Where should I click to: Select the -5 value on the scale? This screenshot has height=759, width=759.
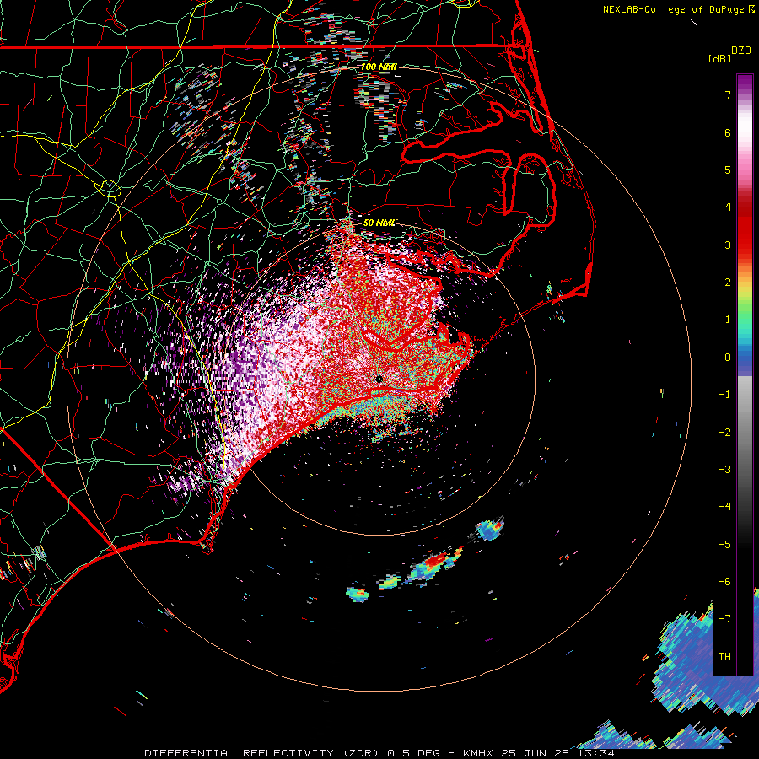(x=724, y=545)
